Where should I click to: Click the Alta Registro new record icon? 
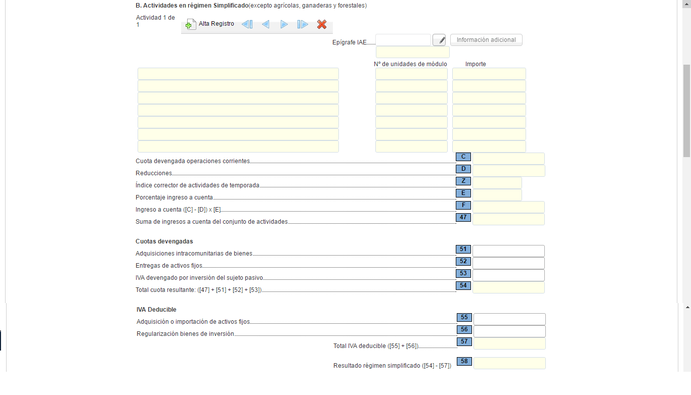[191, 24]
